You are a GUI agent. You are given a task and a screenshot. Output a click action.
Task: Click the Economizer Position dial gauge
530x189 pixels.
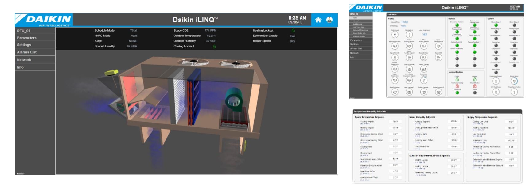pos(496,81)
